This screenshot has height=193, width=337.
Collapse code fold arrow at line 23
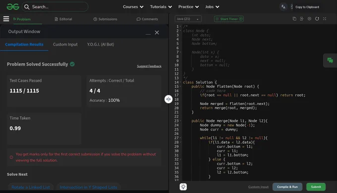point(180,120)
